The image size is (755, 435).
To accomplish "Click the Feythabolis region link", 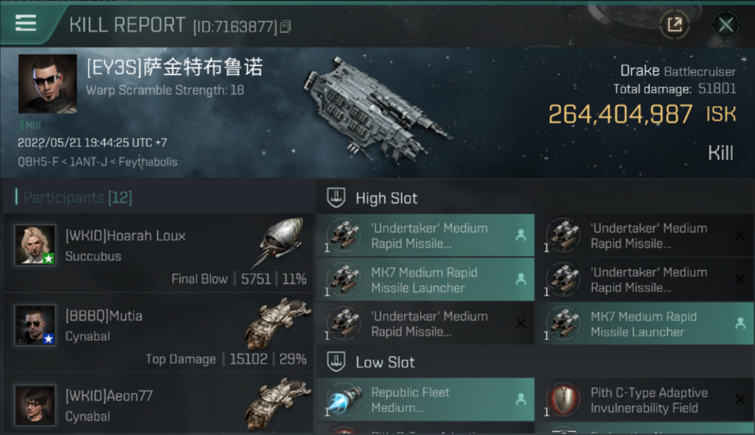I will (x=148, y=162).
